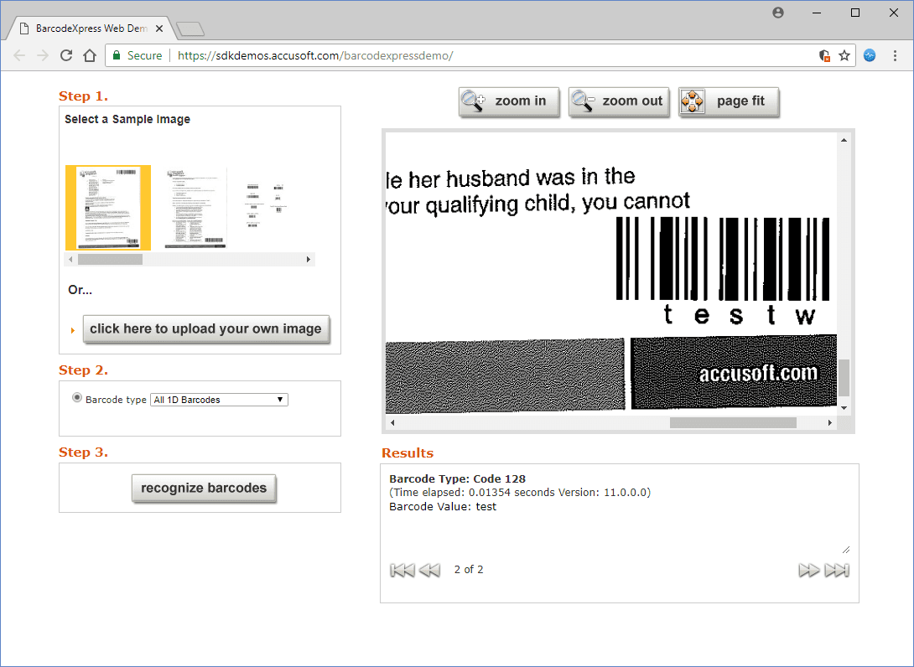Click the Barcode Type: Code 128 text
The height and width of the screenshot is (667, 914).
tap(458, 478)
